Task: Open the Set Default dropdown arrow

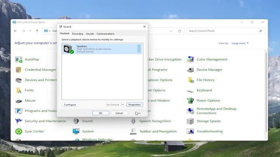Action: [x=122, y=105]
